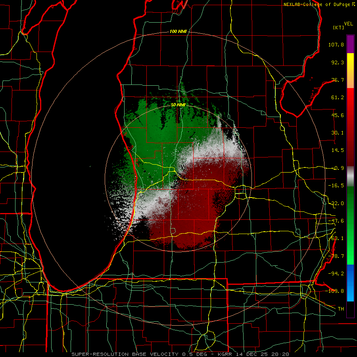Click the 76.7 value on the velocity scale
The width and height of the screenshot is (357, 357).
coord(338,80)
